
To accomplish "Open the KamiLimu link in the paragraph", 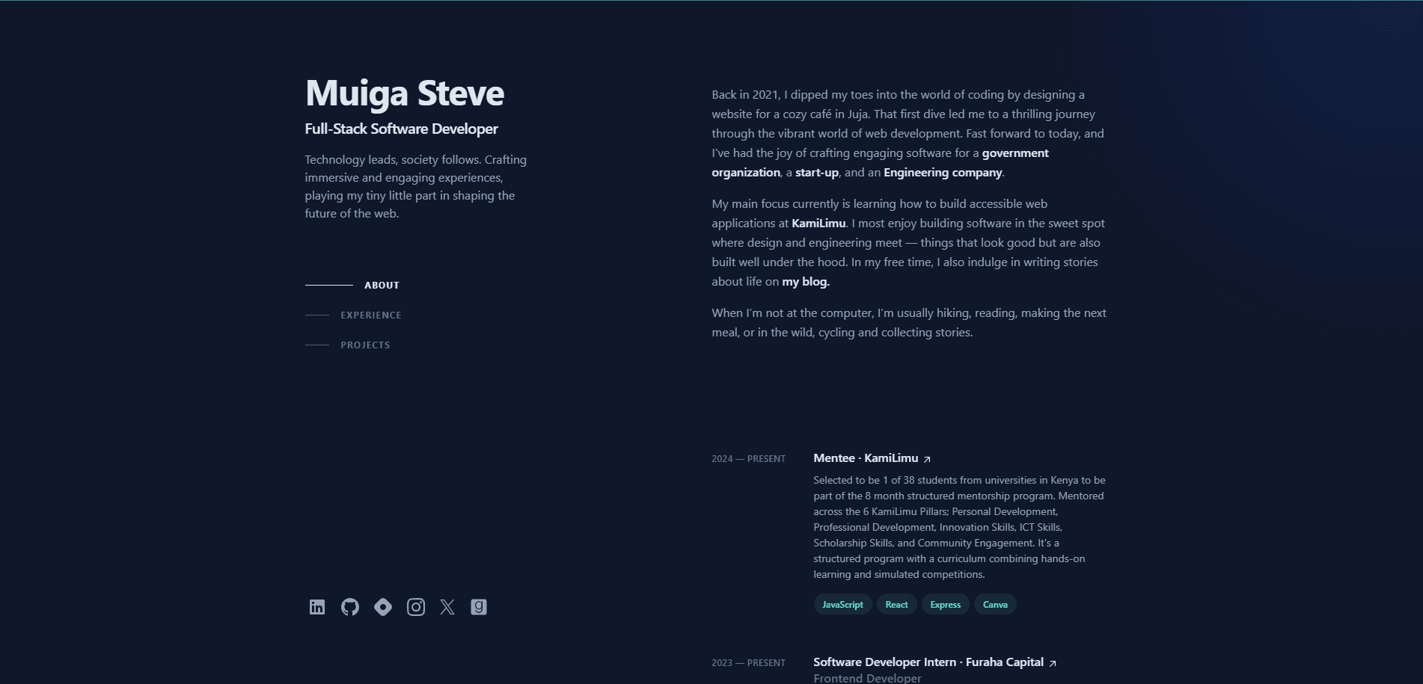I will tap(817, 223).
